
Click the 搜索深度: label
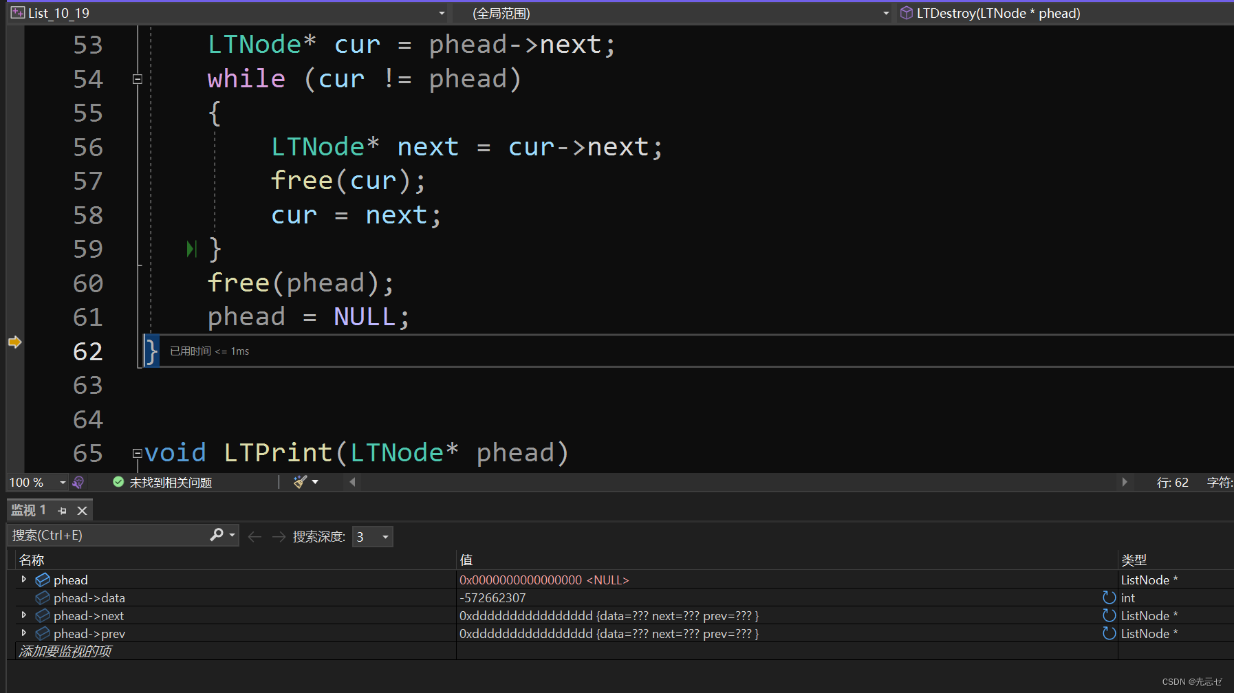[319, 536]
